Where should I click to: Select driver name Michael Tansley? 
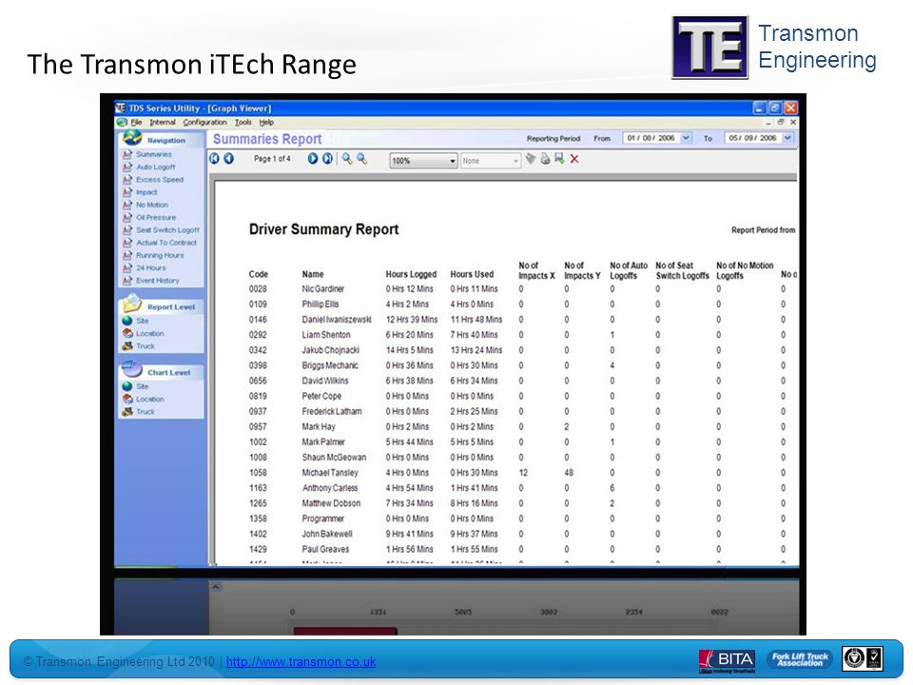pos(330,473)
